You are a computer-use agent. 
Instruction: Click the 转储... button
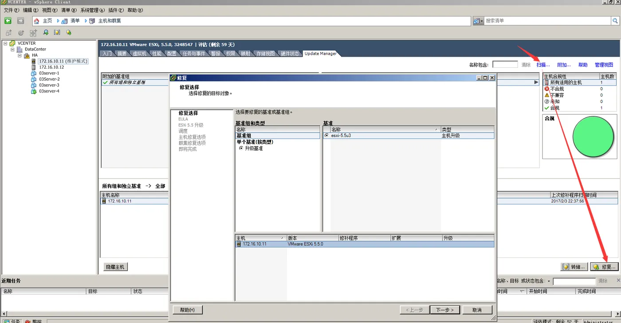coord(574,267)
